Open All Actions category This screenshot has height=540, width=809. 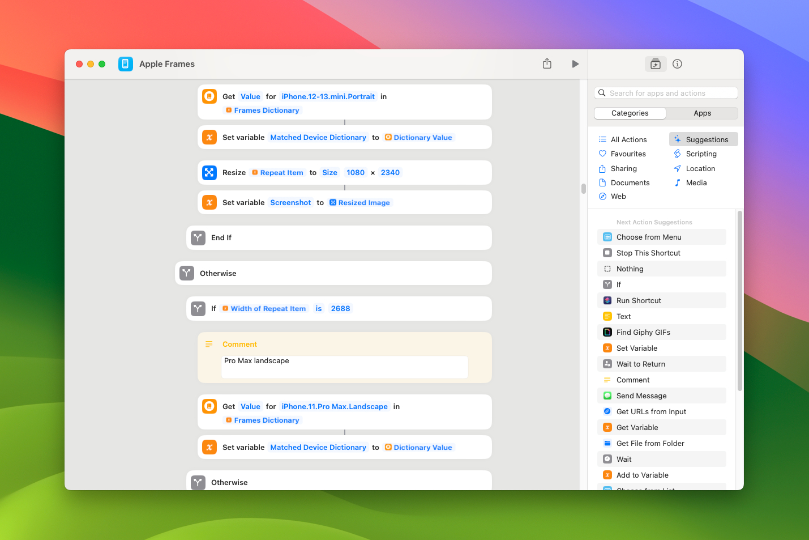pos(628,139)
